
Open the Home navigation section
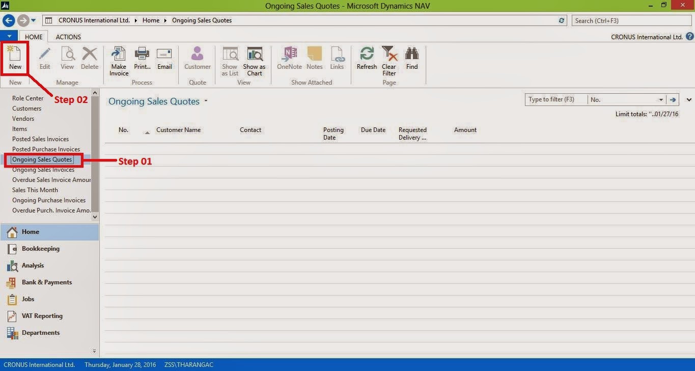pos(49,232)
